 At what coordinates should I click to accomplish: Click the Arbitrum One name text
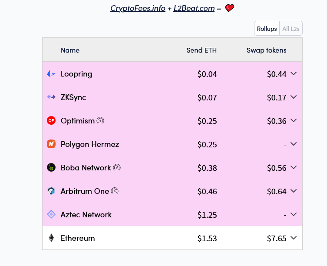pyautogui.click(x=85, y=191)
